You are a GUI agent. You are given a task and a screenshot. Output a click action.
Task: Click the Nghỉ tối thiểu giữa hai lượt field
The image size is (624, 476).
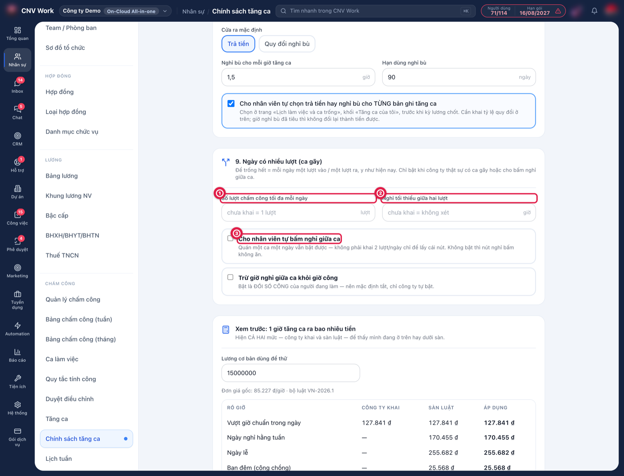pos(459,213)
